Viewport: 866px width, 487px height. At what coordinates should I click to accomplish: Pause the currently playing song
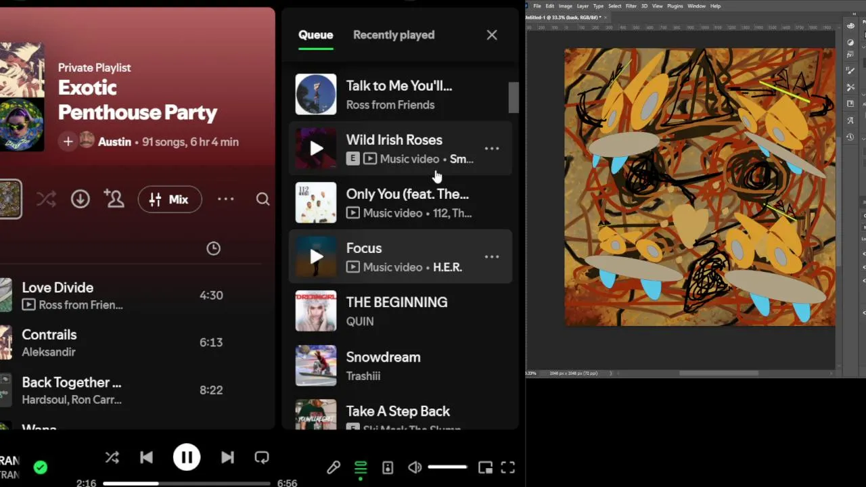pyautogui.click(x=187, y=457)
